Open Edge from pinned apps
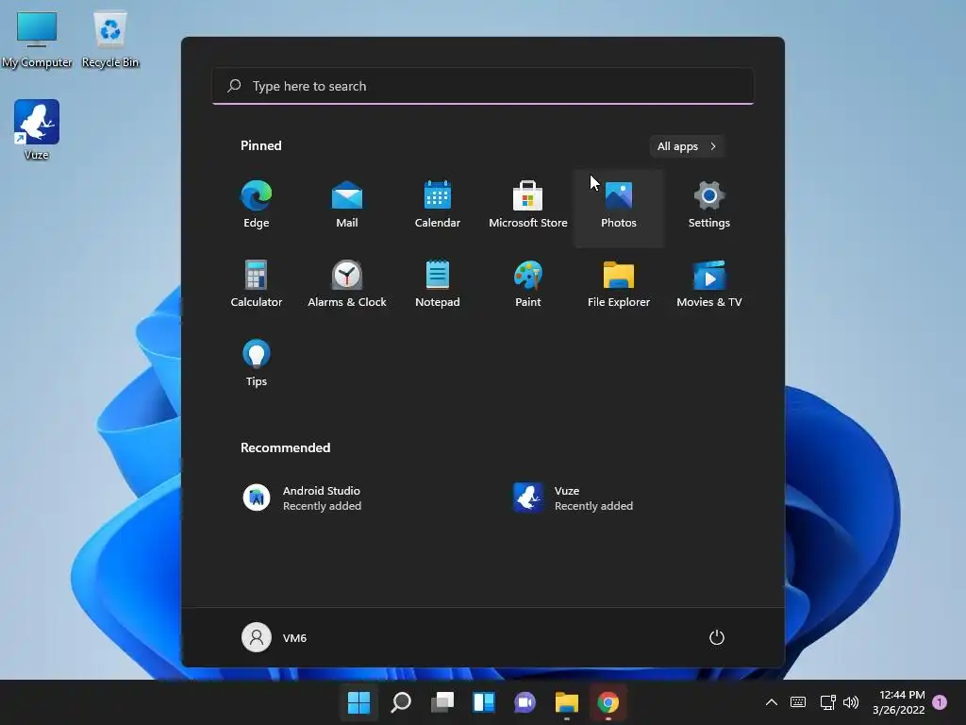The image size is (966, 725). 257,206
